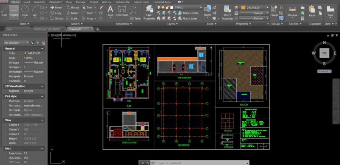Image resolution: width=340 pixels, height=165 pixels.
Task: Click the Array tool
Action: (88, 19)
